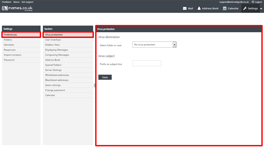Image resolution: width=264 pixels, height=149 pixels.
Task: Click the Settings wrench icon
Action: [x=245, y=8]
